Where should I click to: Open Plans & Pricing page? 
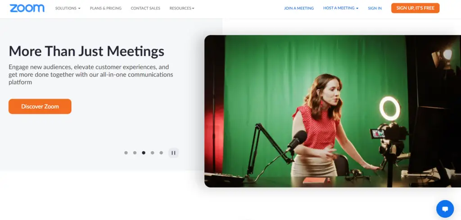coord(105,8)
